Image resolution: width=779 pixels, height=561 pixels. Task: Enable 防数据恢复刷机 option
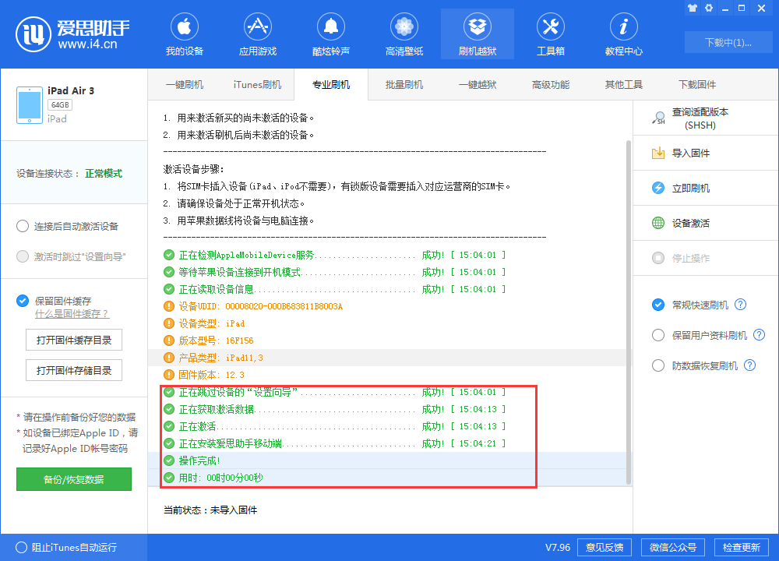[x=658, y=364]
